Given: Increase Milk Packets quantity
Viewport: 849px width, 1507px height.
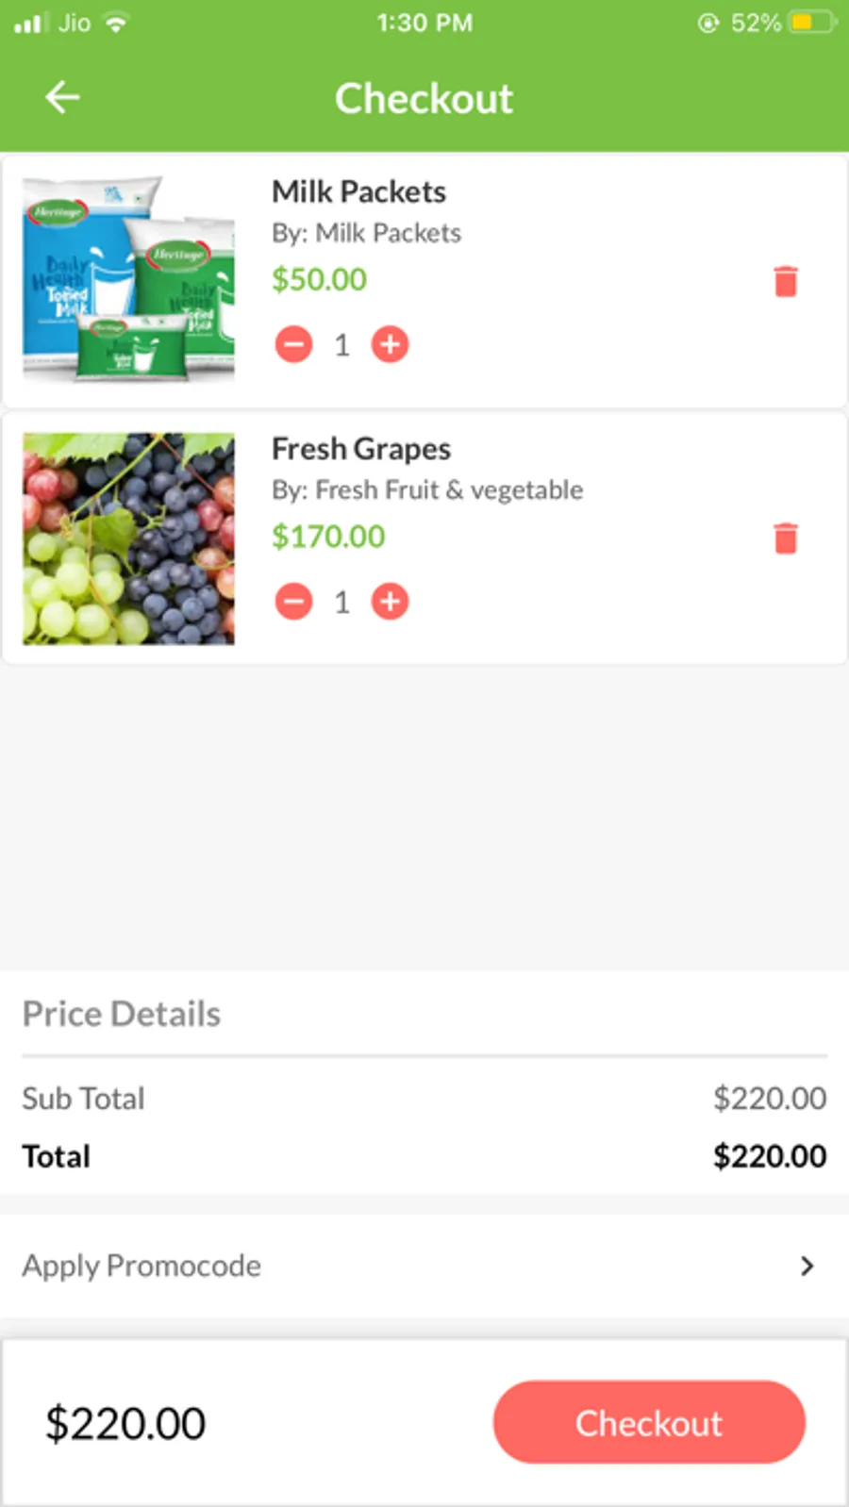Looking at the screenshot, I should tap(390, 344).
